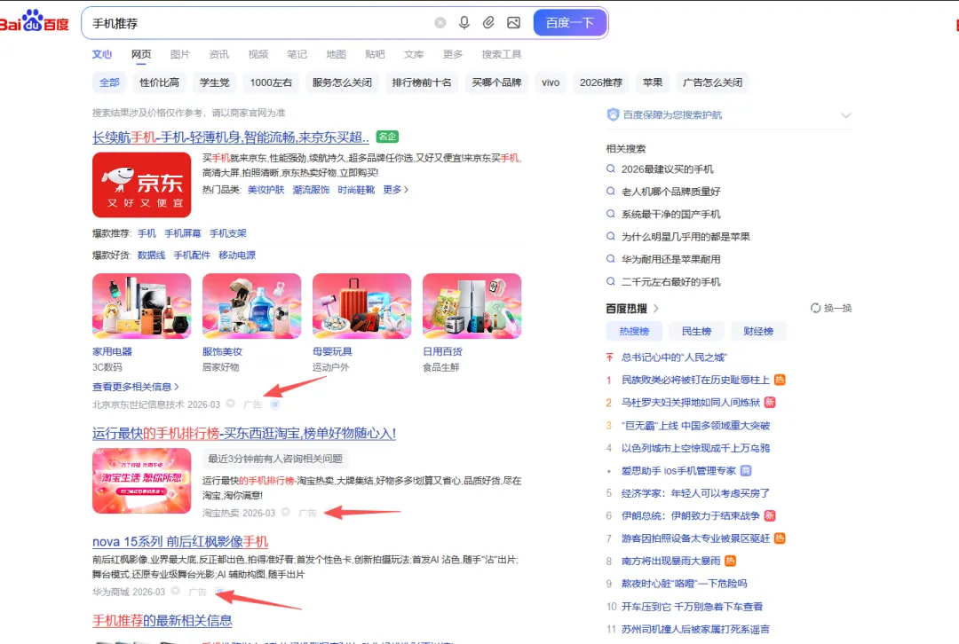The height and width of the screenshot is (644, 959).
Task: Open 爱思助手 ios手机管理专家
Action: (679, 470)
